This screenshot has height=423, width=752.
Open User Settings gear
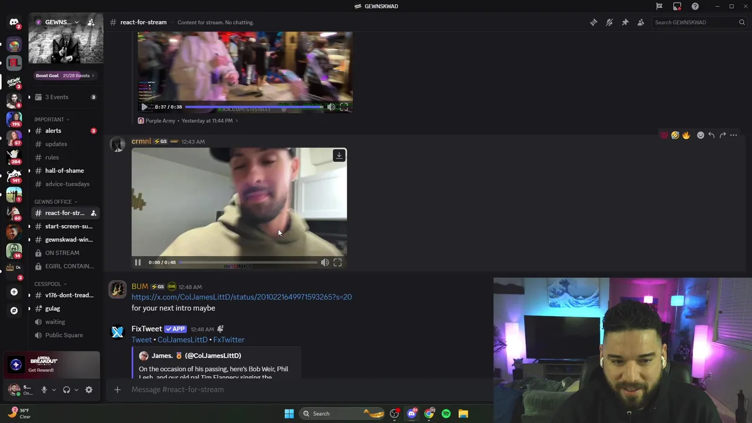[89, 390]
